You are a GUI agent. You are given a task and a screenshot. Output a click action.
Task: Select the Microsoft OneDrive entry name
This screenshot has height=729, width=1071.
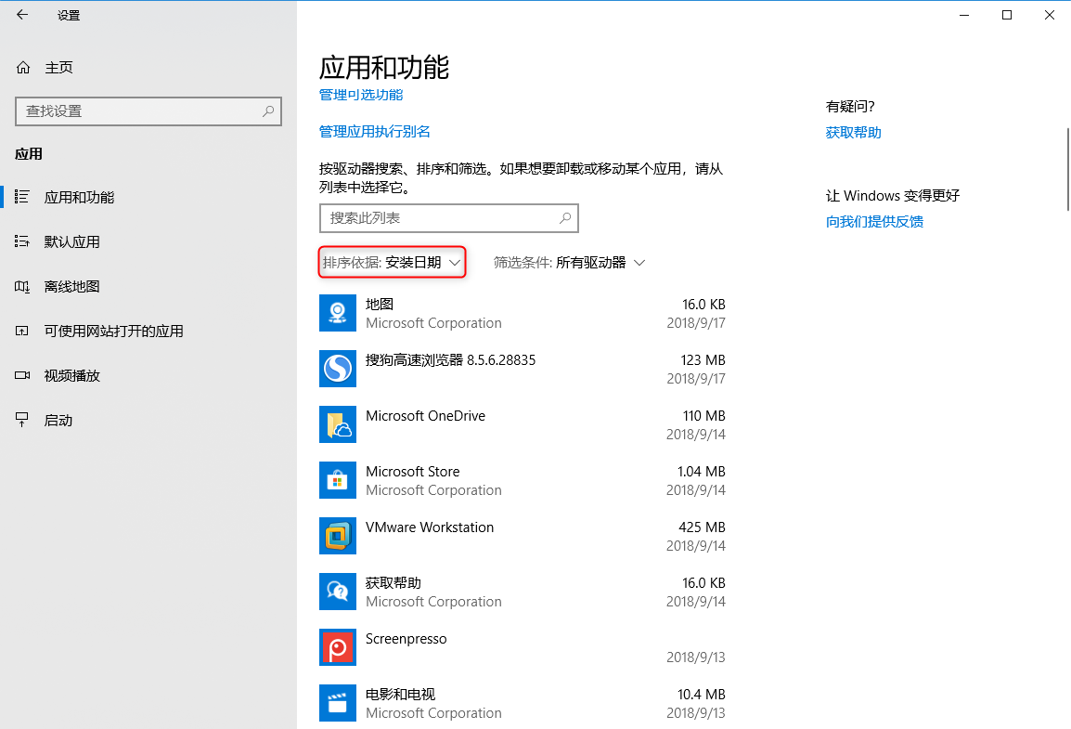[x=426, y=415]
